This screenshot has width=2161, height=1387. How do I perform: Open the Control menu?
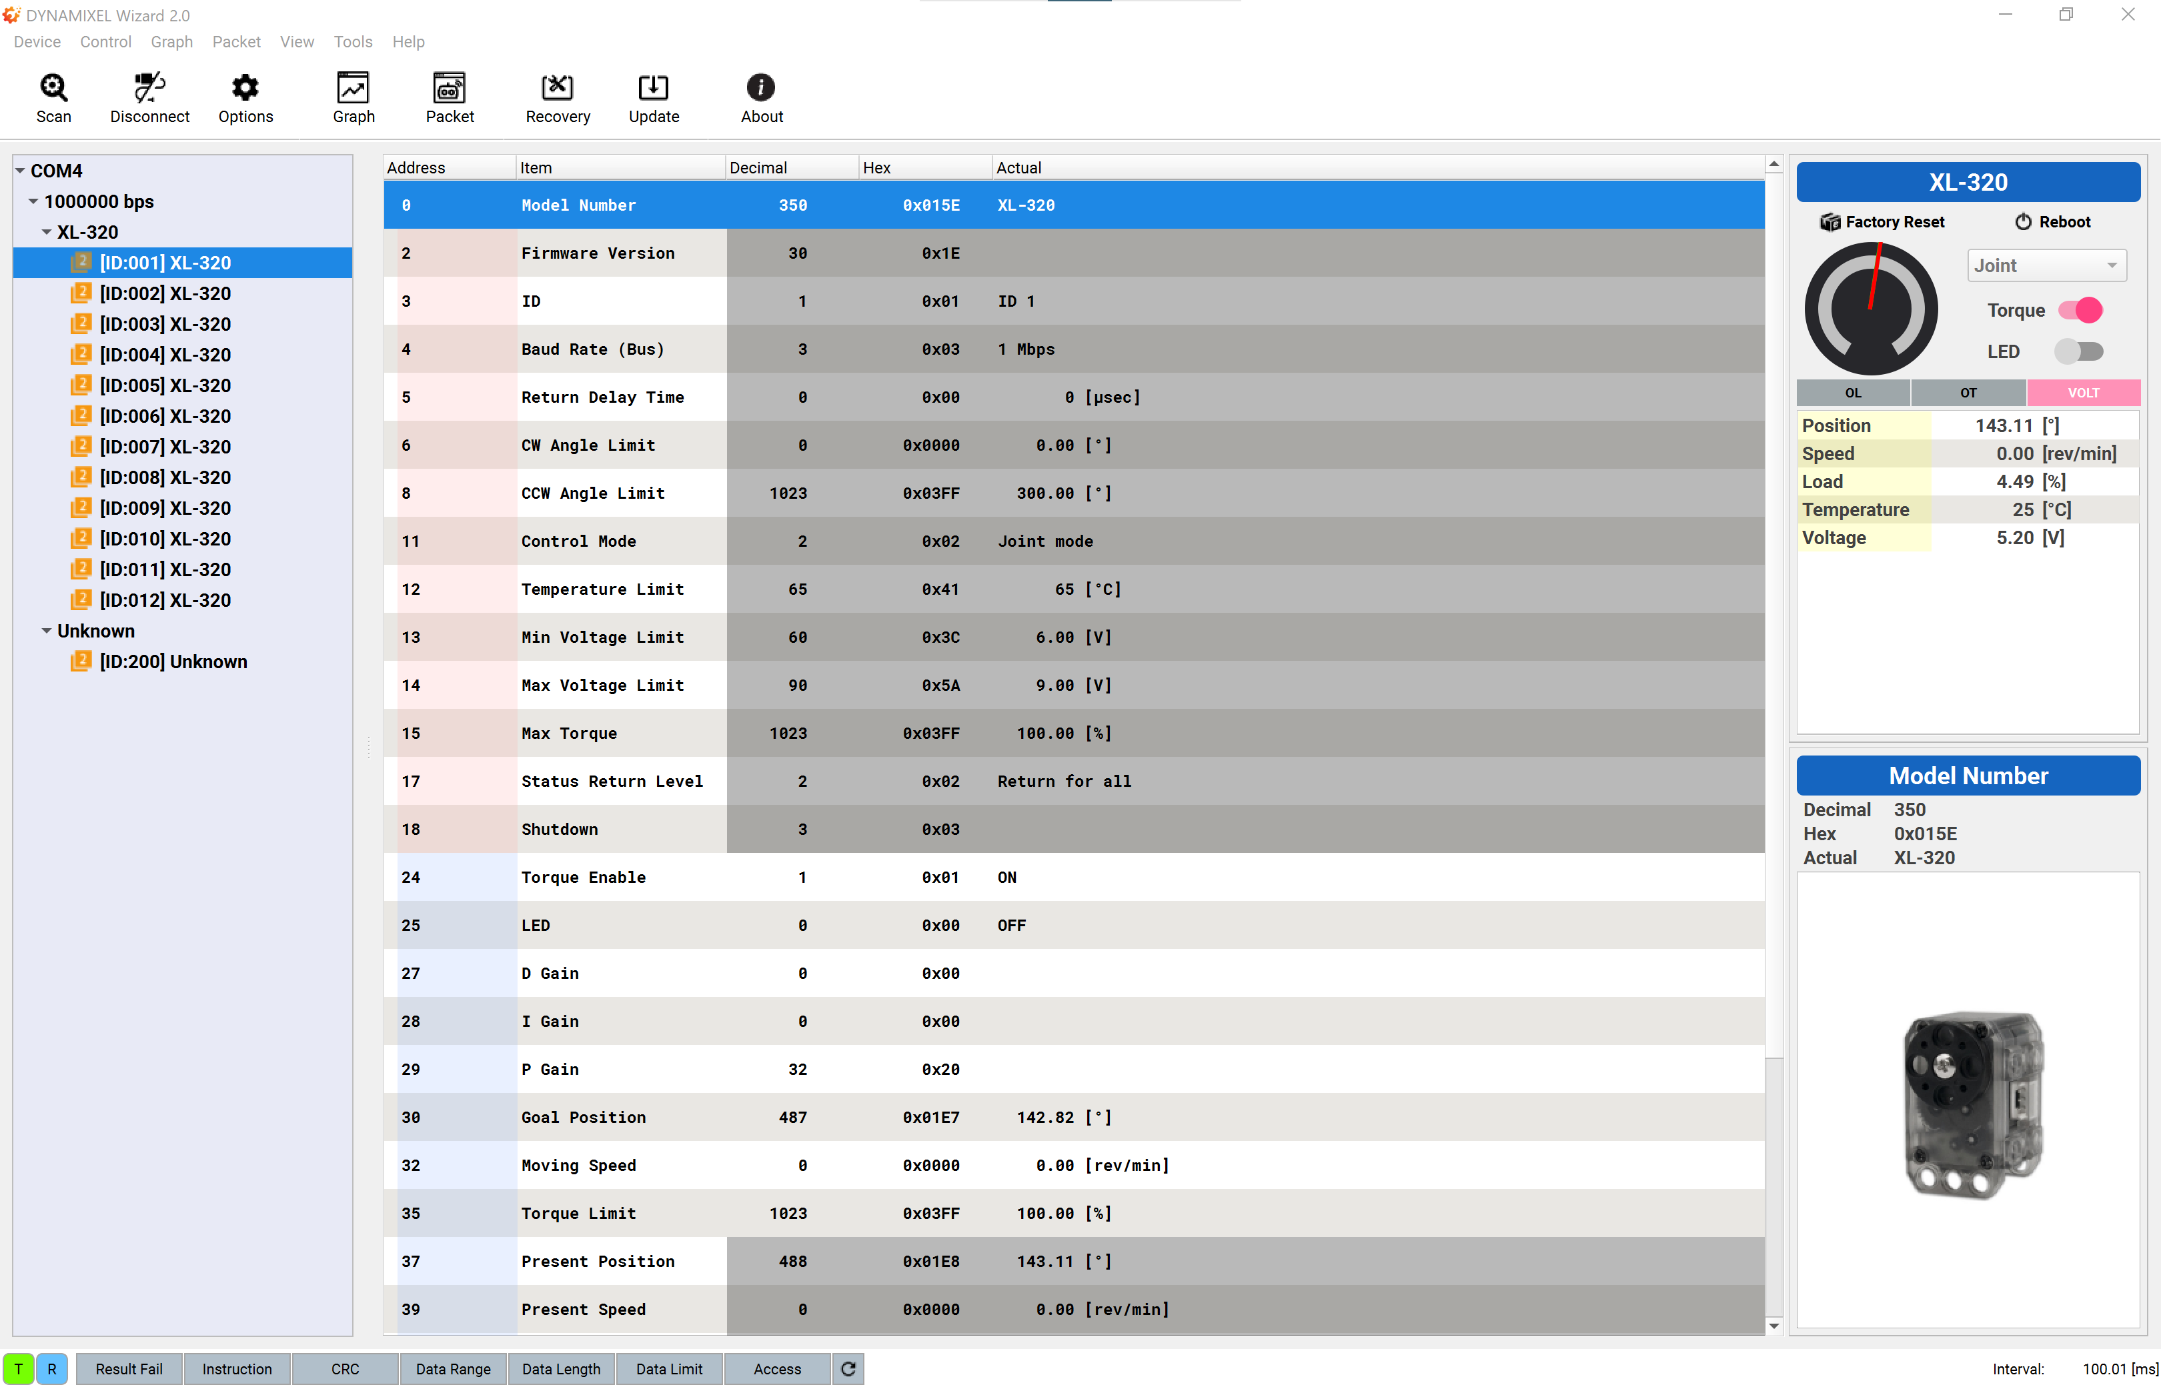tap(105, 41)
